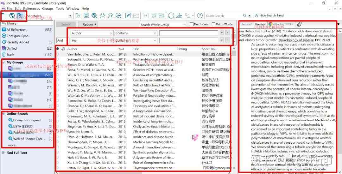Screen dimensions: 342x174
Task: Click Copy to Local Library toolbar icon
Action: 78,15
